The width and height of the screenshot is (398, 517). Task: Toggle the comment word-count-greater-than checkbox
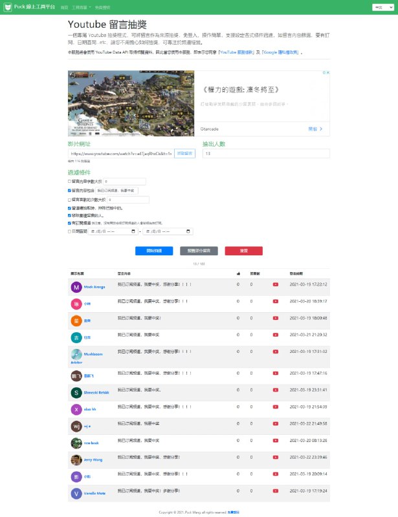(x=69, y=182)
